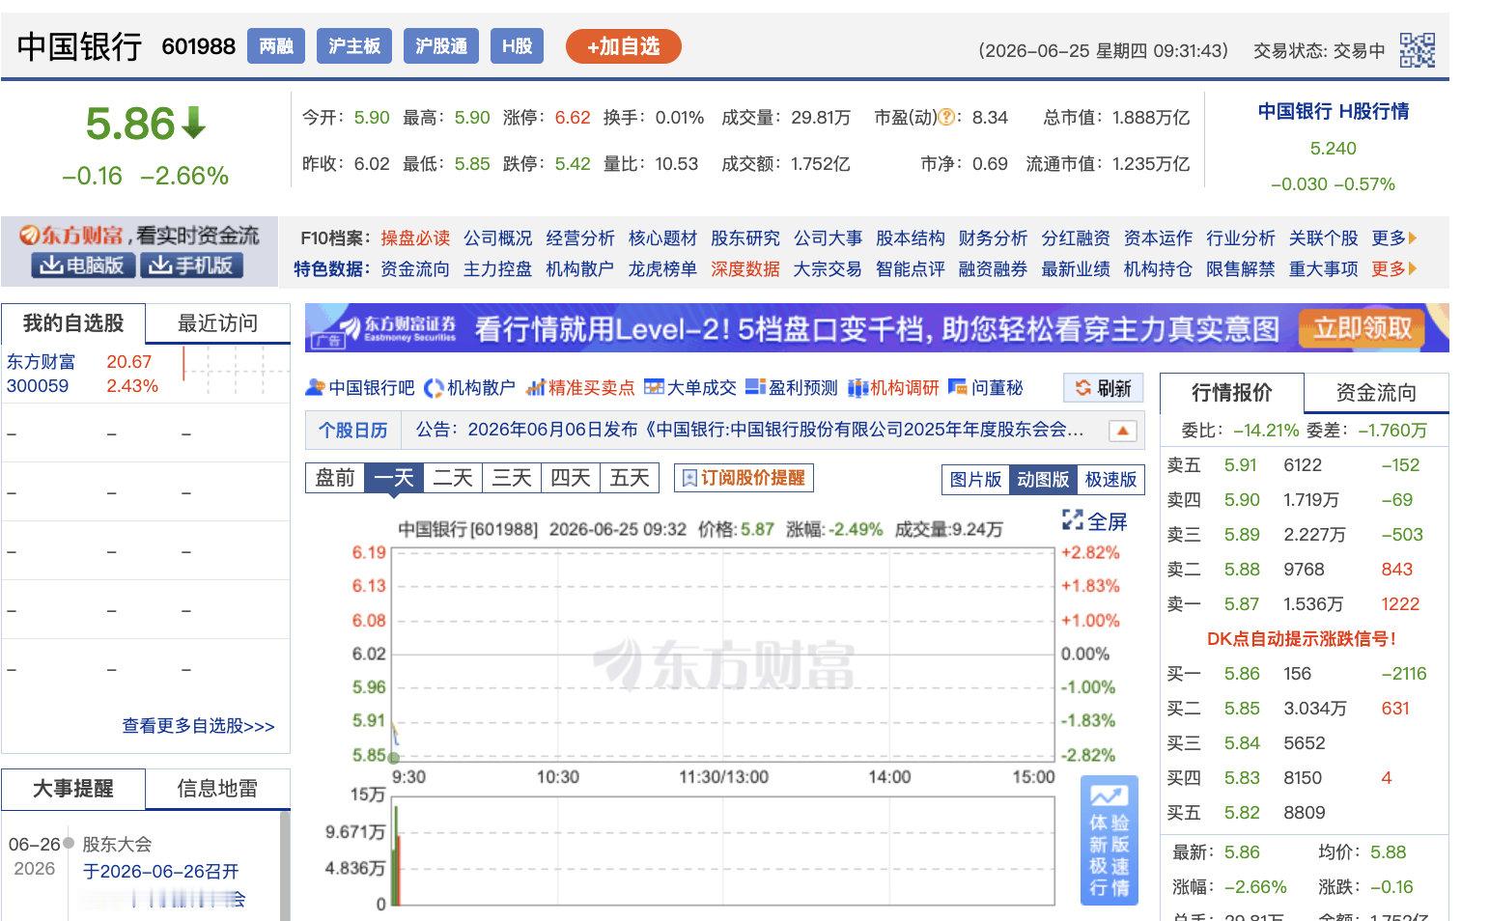Click 更多 arrow in 特色数据 row
This screenshot has width=1489, height=921.
pyautogui.click(x=1394, y=268)
